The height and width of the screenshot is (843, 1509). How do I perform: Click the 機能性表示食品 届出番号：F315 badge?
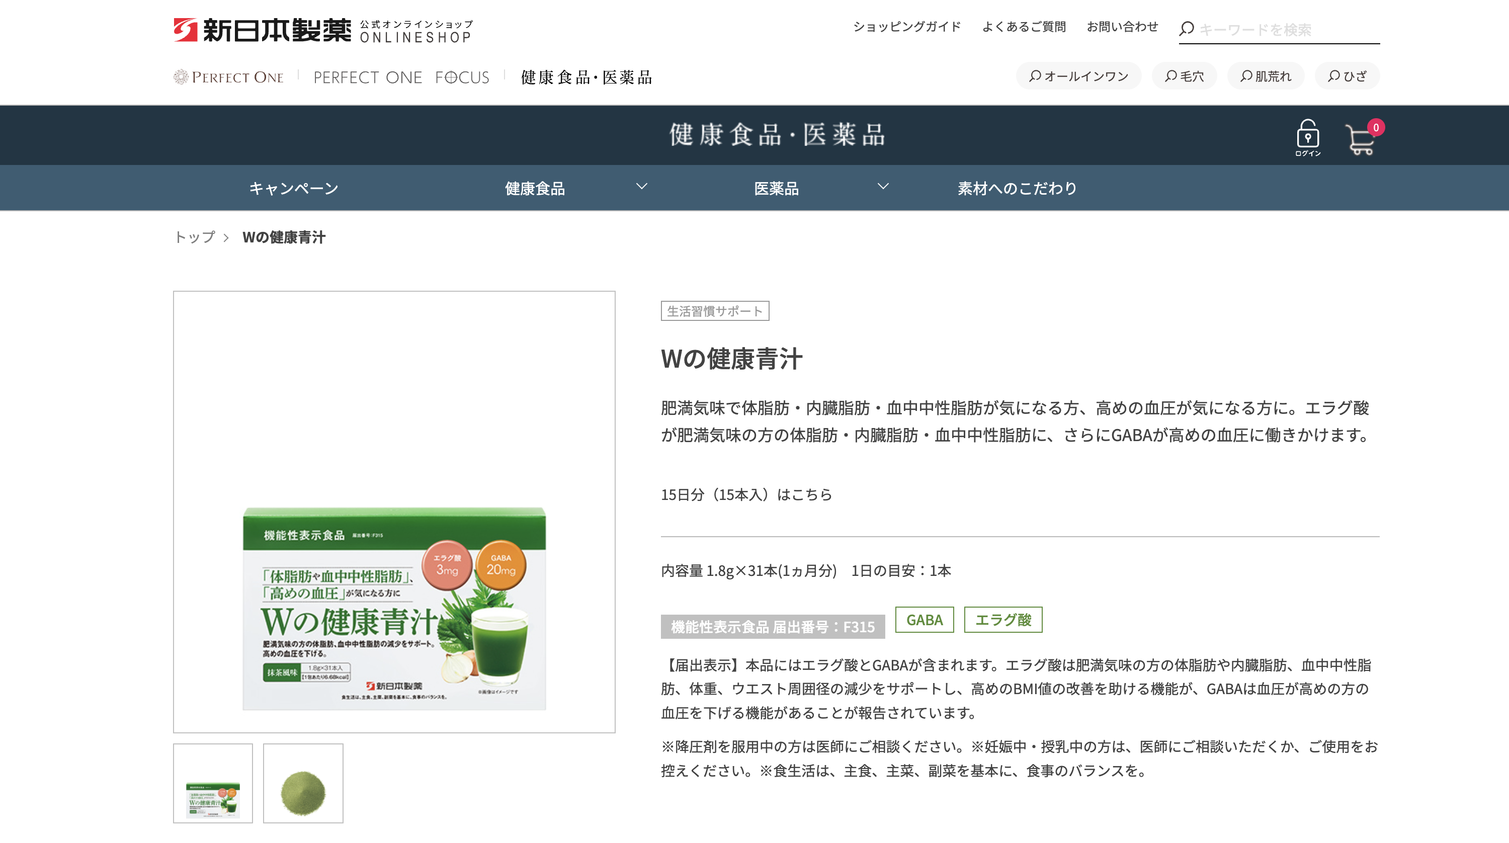coord(773,627)
